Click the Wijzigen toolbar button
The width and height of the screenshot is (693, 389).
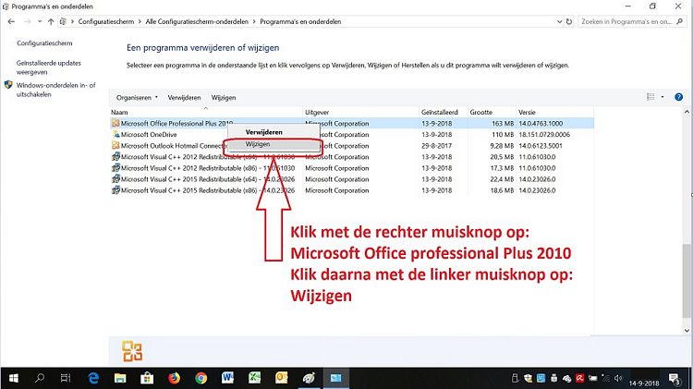pos(224,98)
